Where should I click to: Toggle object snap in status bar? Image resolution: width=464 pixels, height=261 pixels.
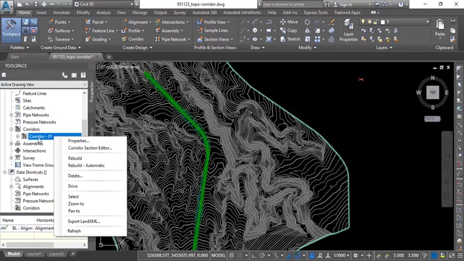tap(298, 256)
